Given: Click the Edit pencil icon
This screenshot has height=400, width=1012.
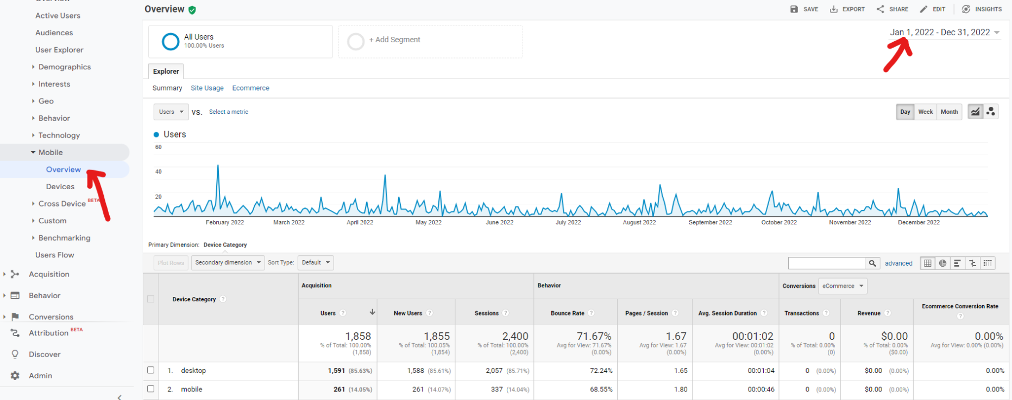Looking at the screenshot, I should click(923, 9).
